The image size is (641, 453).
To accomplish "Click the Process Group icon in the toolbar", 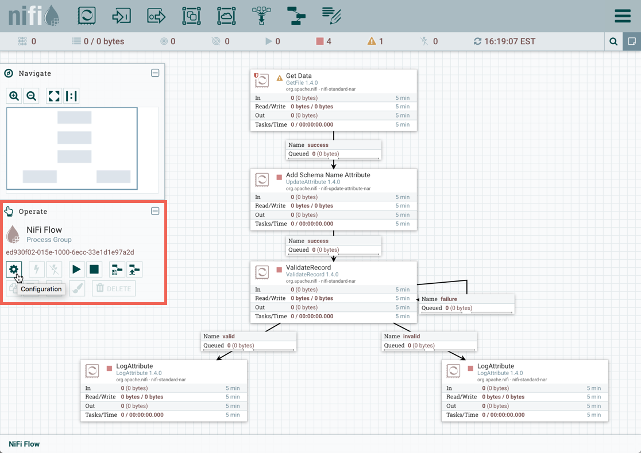I will tap(191, 15).
